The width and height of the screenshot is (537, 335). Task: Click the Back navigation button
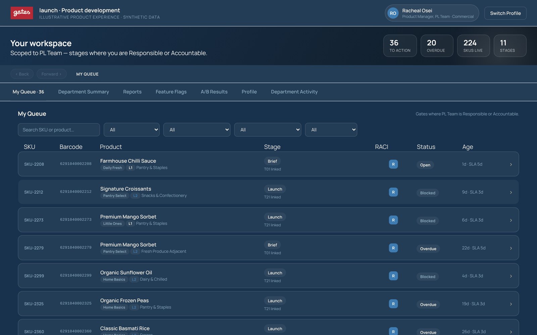coord(22,74)
